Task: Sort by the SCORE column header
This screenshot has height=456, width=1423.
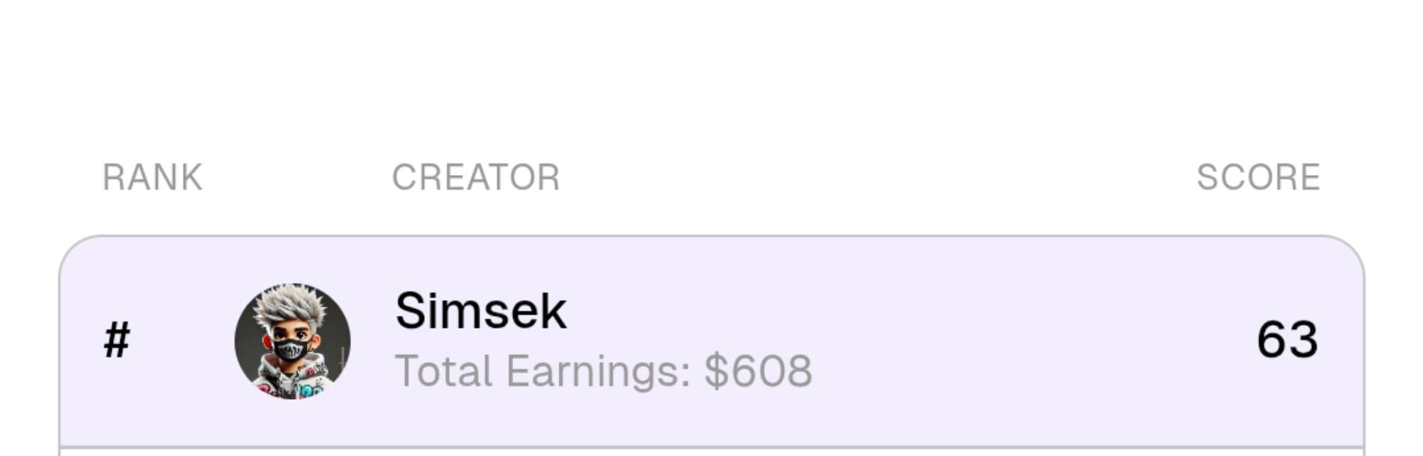Action: 1257,177
